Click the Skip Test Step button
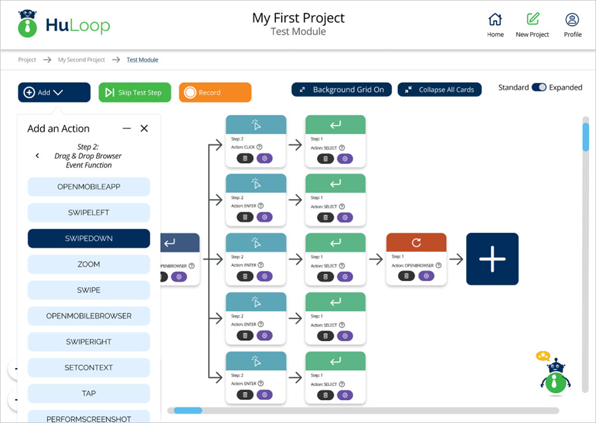The image size is (596, 423). (135, 92)
